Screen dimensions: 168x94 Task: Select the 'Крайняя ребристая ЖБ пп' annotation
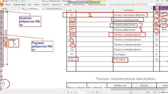coord(30,21)
